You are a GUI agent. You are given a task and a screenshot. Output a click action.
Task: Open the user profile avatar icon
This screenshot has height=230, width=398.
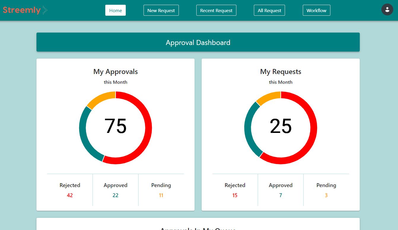click(x=387, y=9)
